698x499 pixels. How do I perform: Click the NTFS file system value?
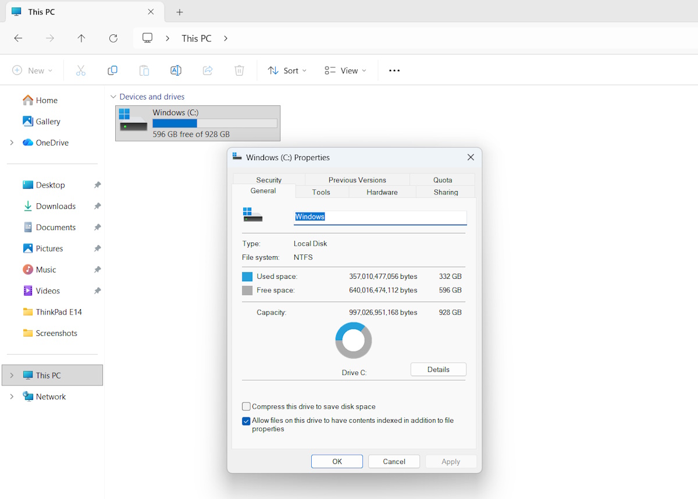pyautogui.click(x=303, y=257)
